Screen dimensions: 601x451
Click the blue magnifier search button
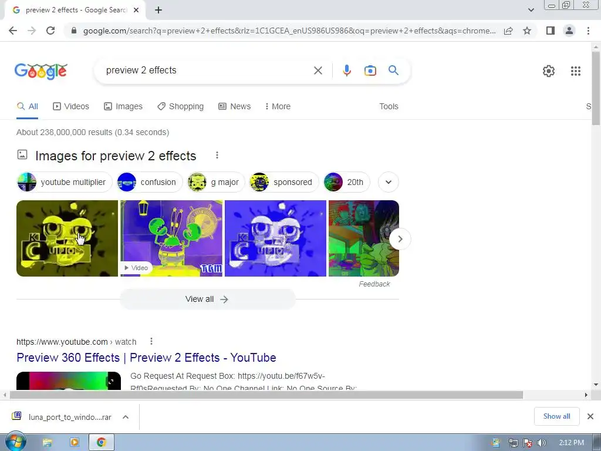pos(393,70)
